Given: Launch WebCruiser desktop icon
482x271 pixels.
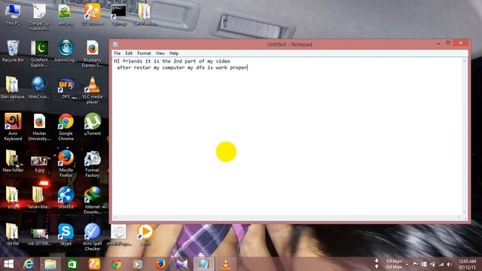Looking at the screenshot, I should tap(39, 87).
